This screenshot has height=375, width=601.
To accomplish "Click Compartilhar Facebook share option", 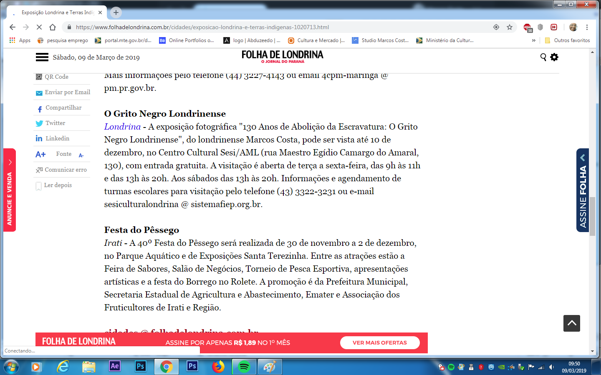I will (x=63, y=108).
